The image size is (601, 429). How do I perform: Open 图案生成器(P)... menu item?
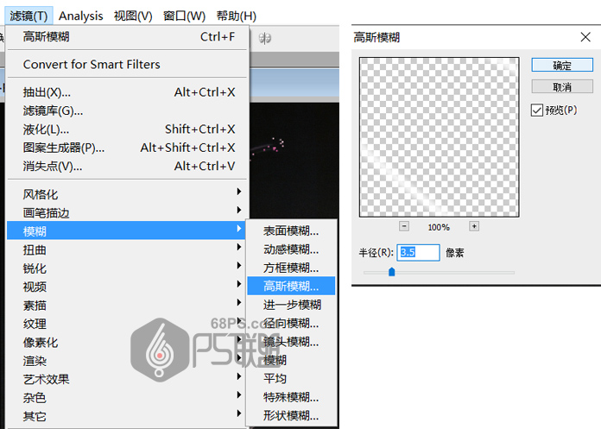[x=128, y=148]
